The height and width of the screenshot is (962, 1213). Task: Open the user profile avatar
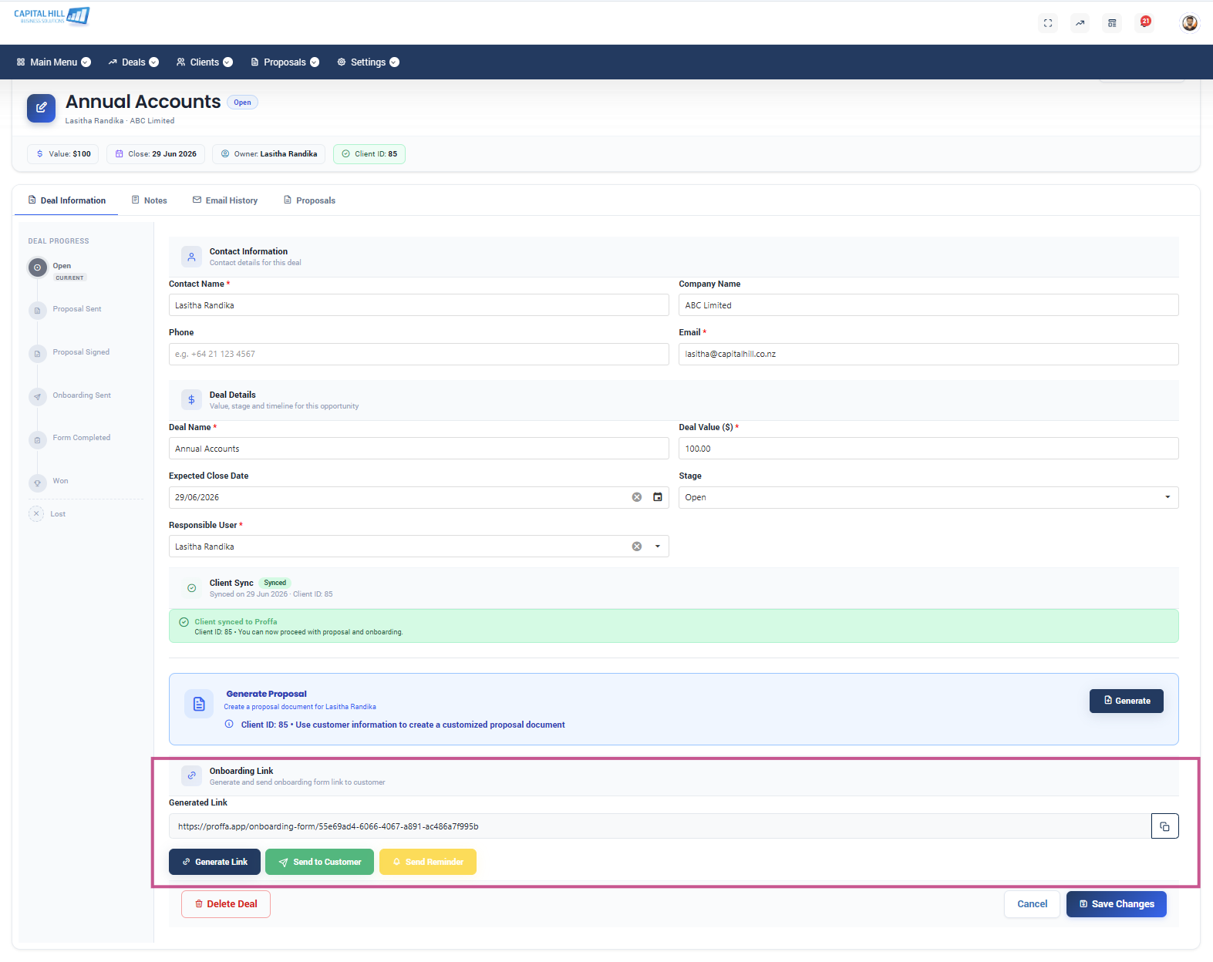1190,23
